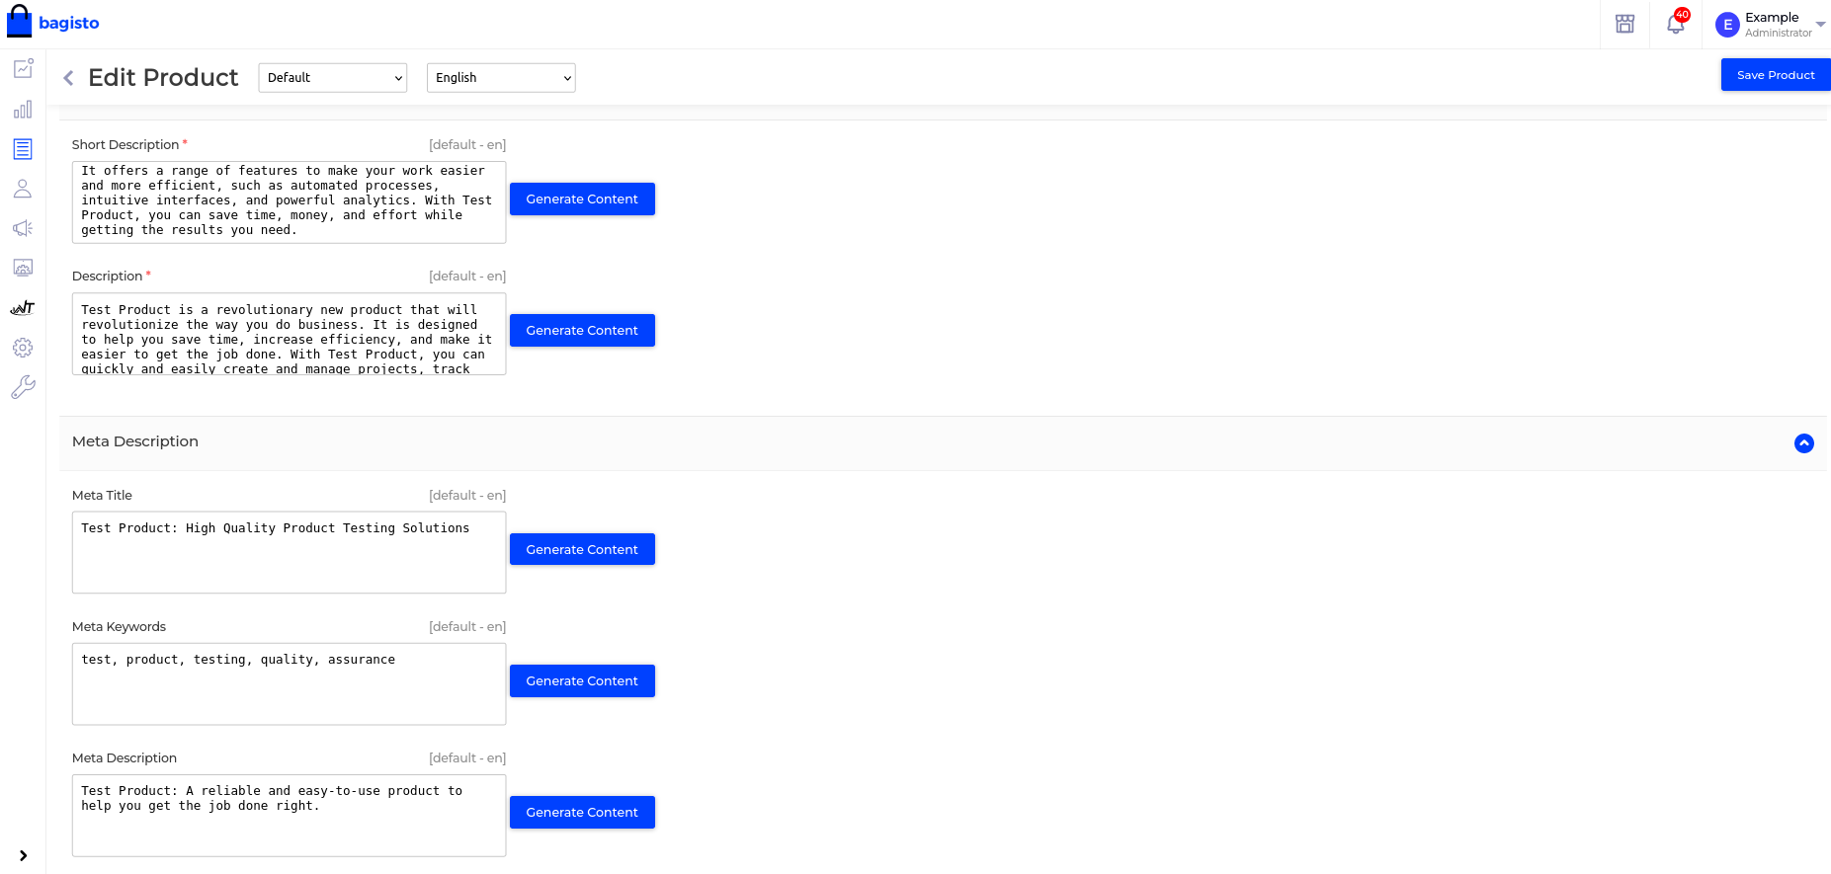The image size is (1831, 874).
Task: Open notifications bell with 40 badge
Action: tap(1676, 24)
